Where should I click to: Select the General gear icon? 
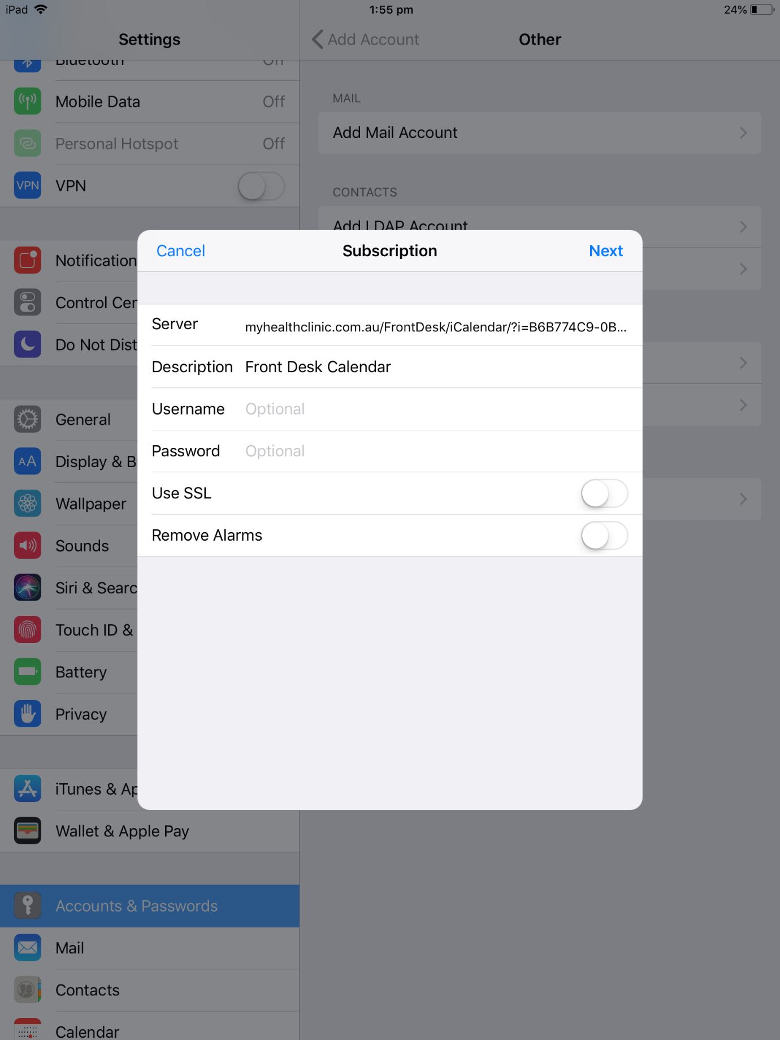click(27, 420)
